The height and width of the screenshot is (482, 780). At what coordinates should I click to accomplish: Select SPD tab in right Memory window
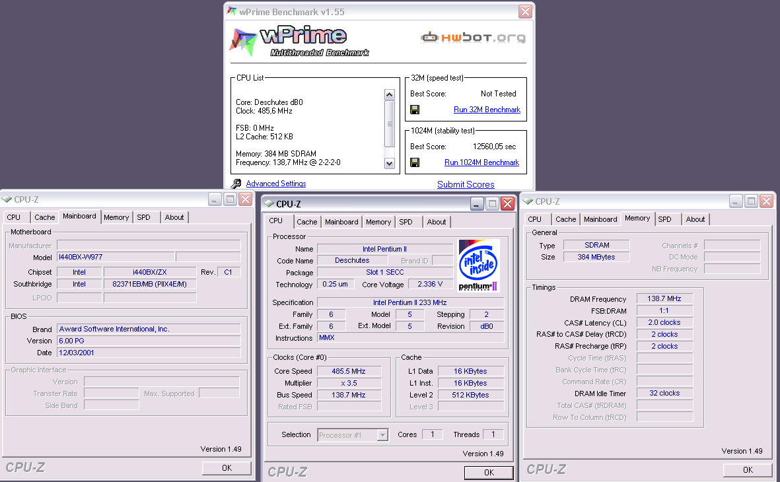(x=665, y=219)
